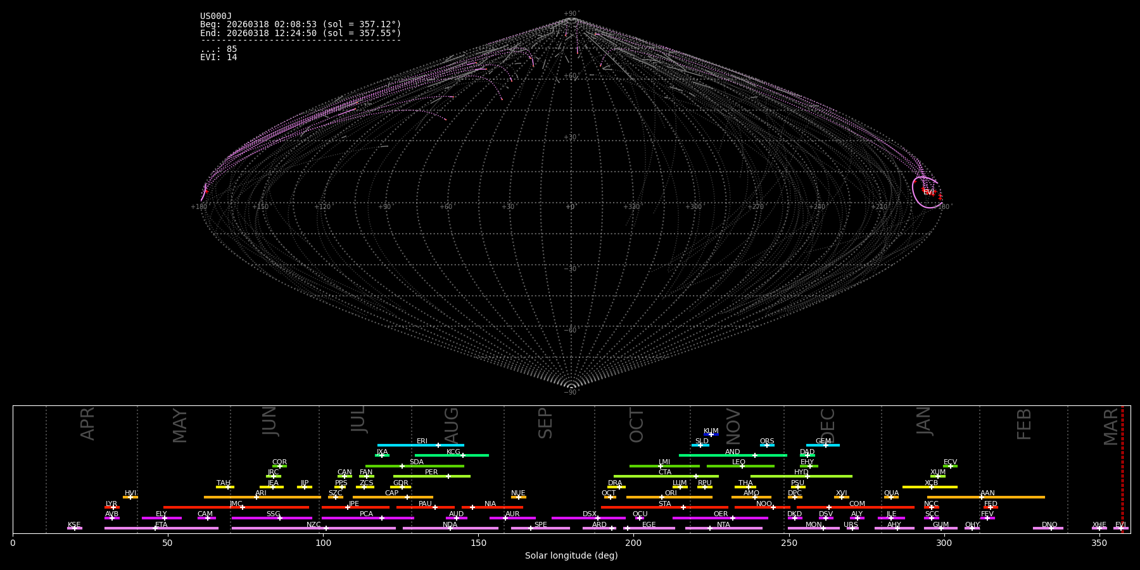Click the green activity bar below CTA
This screenshot has height=570, width=1140.
coord(666,476)
